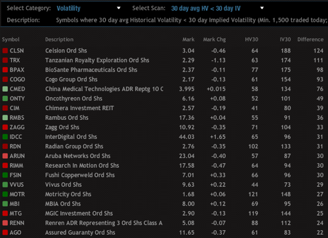Click the red indicator square beside AGO
The image size is (328, 238).
[5, 233]
